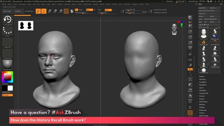Open the Material menu
The image size is (224, 126).
pos(67,4)
